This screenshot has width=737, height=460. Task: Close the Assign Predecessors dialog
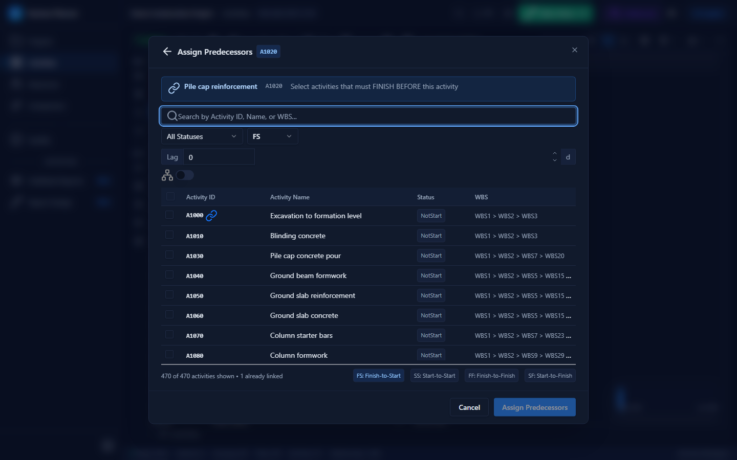tap(575, 50)
